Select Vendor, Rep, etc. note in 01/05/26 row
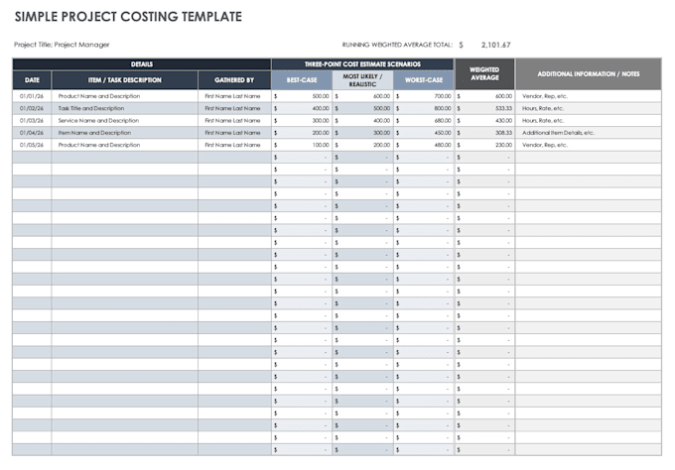This screenshot has height=470, width=675. (589, 145)
